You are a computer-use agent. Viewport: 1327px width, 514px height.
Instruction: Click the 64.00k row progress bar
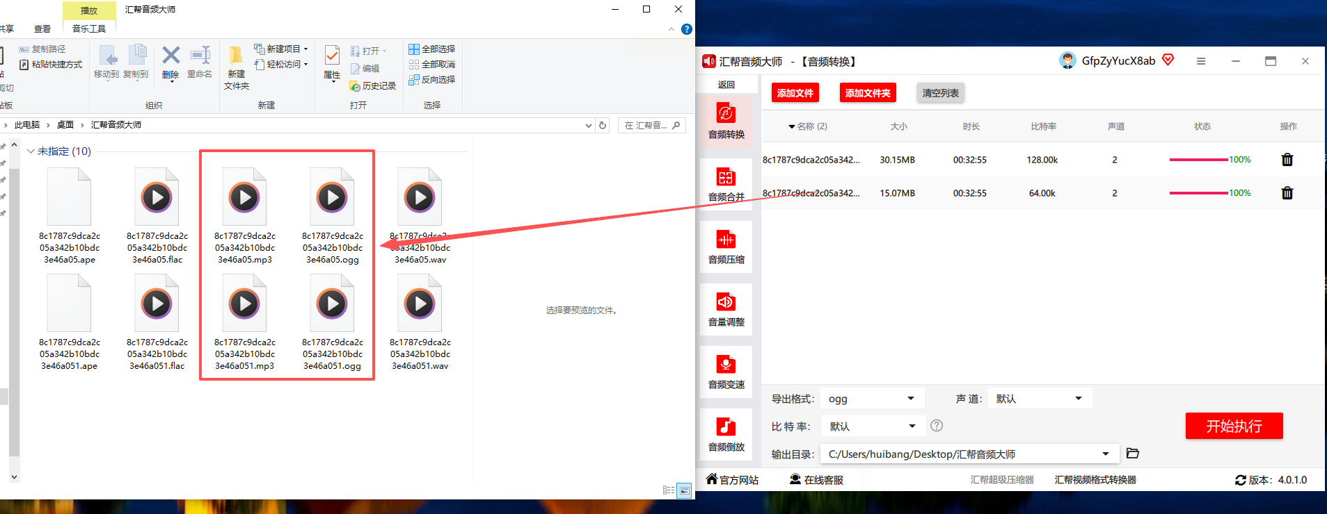(x=1199, y=193)
